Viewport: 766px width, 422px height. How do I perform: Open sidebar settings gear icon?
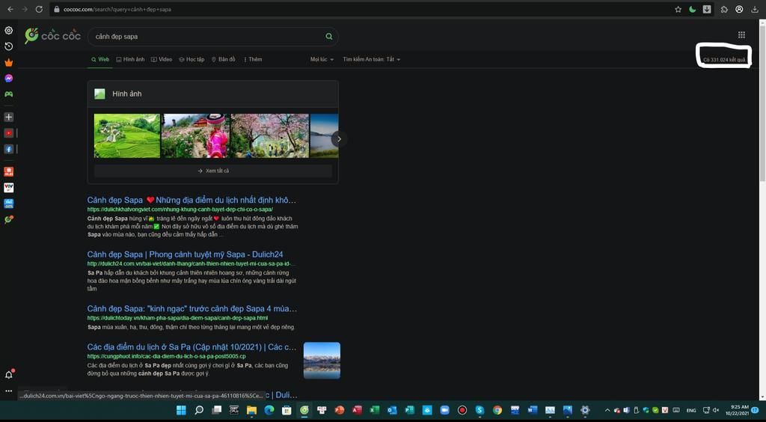click(x=9, y=30)
